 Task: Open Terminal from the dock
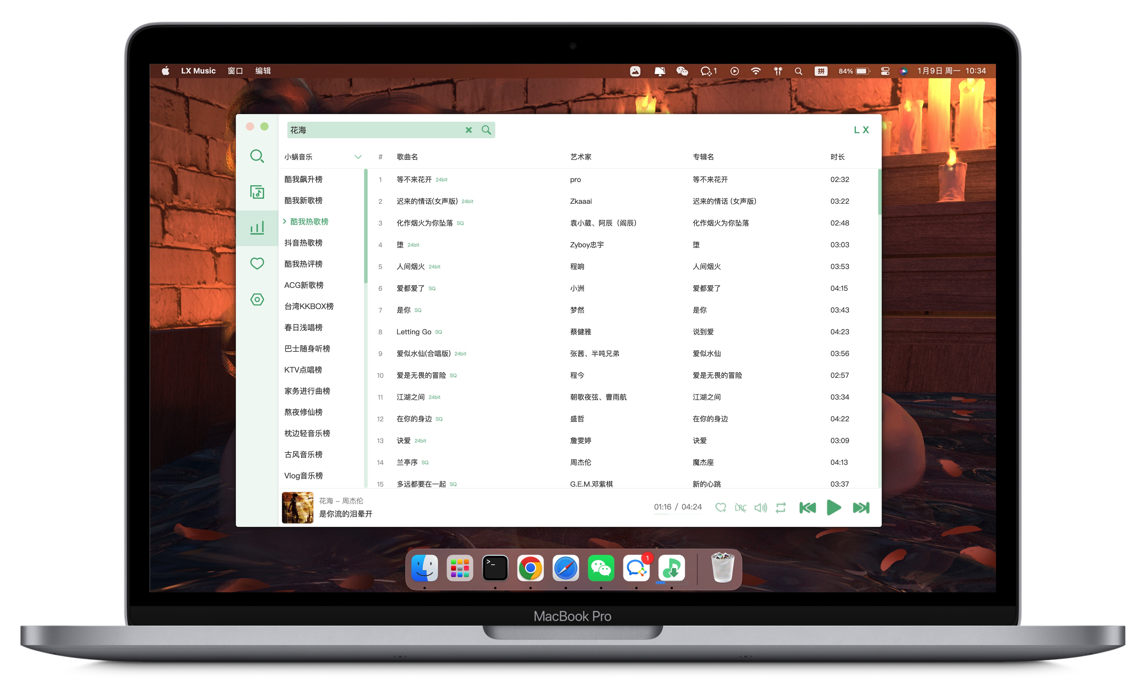coord(495,567)
